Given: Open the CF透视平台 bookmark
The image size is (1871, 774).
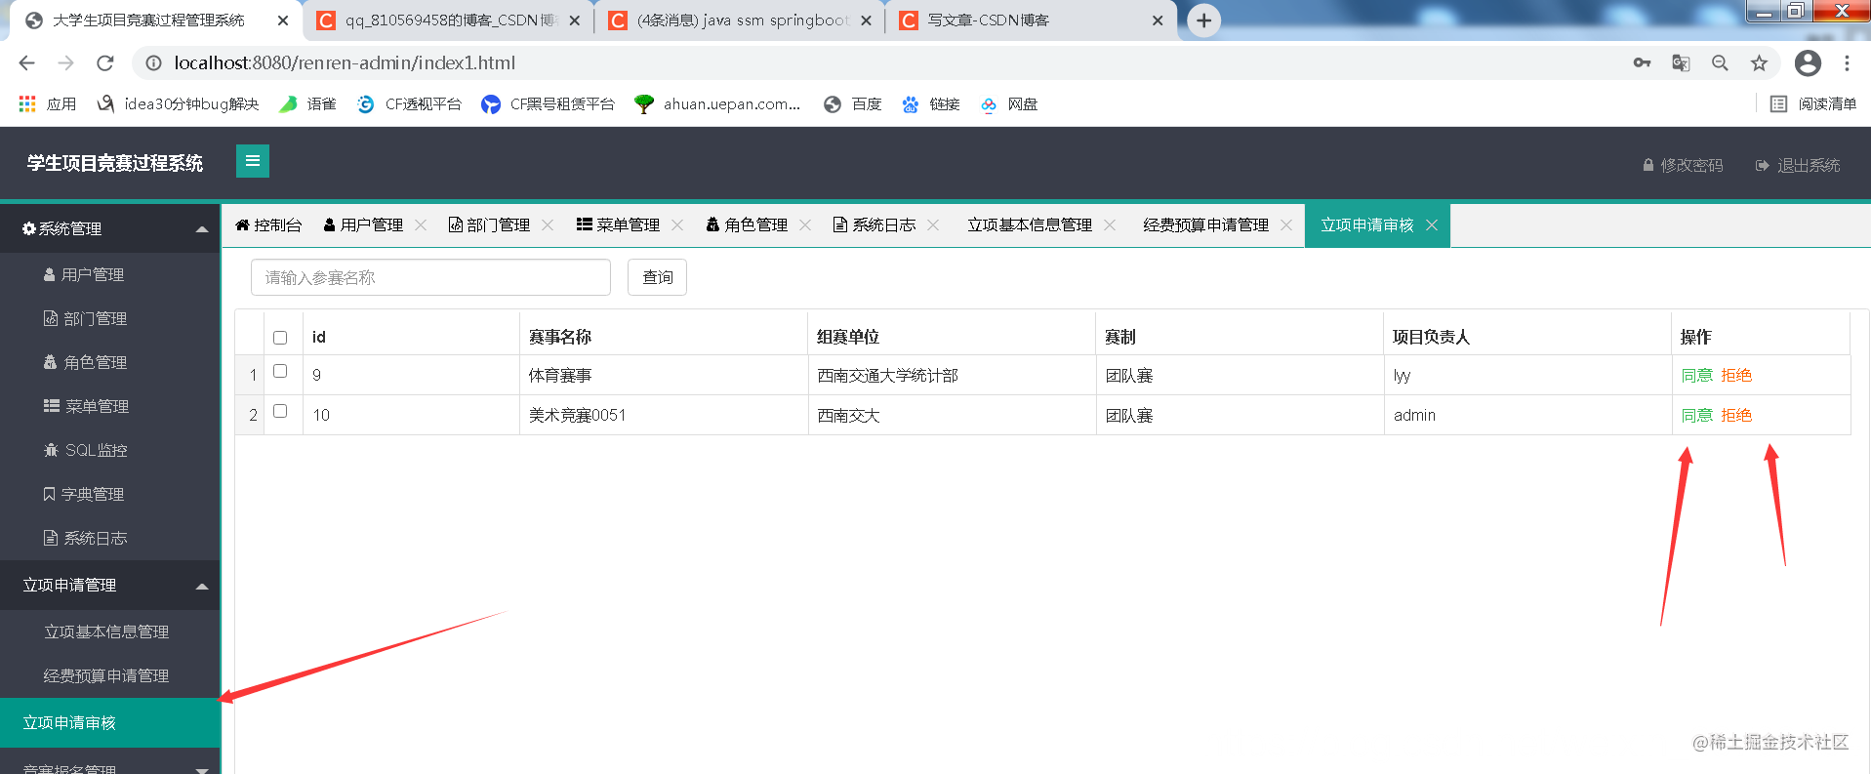Looking at the screenshot, I should click(x=409, y=103).
